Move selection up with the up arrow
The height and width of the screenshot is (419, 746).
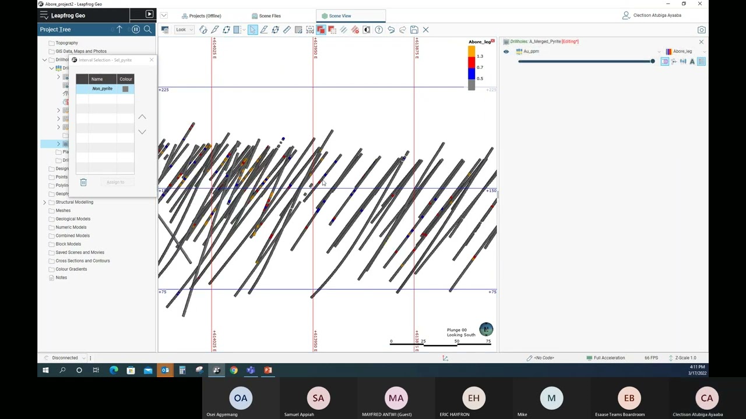pos(142,117)
